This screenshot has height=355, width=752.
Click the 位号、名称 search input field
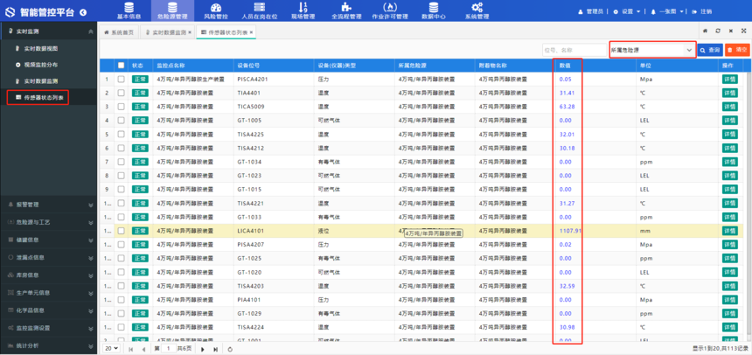pos(573,50)
